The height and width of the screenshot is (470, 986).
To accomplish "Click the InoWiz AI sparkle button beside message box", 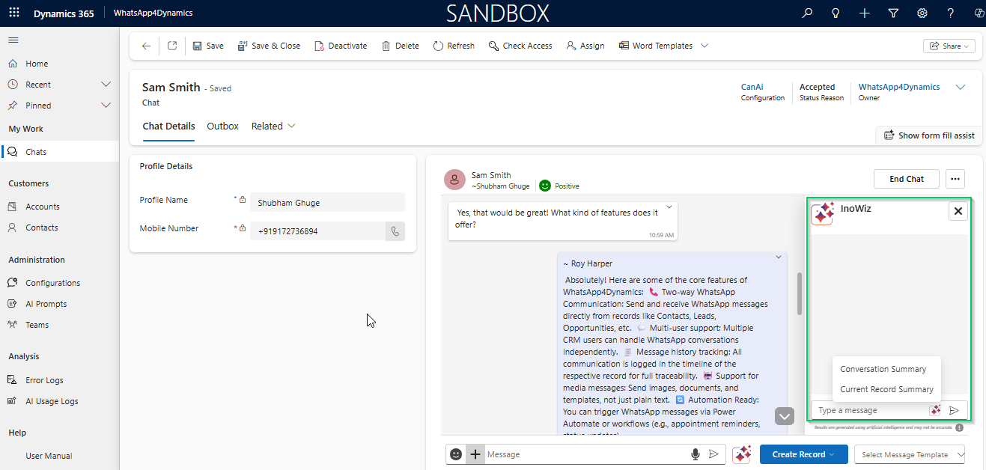I will [742, 454].
